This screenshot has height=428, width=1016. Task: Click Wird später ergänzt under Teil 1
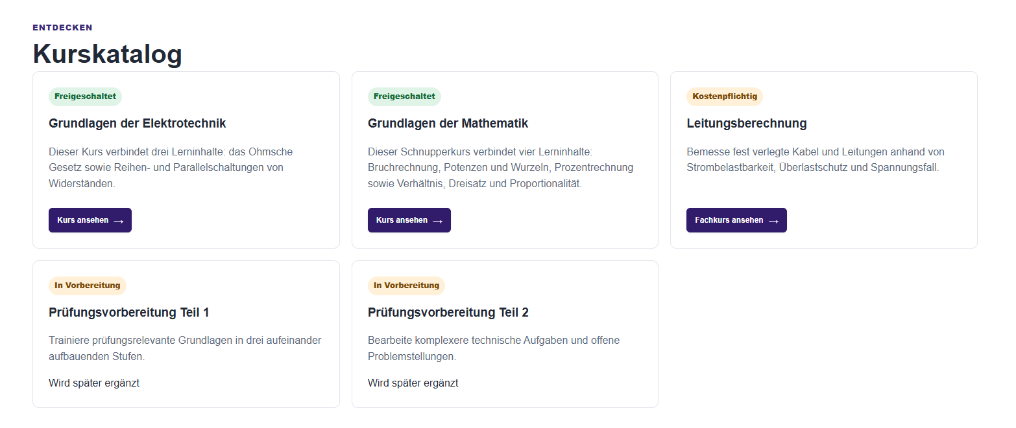94,383
